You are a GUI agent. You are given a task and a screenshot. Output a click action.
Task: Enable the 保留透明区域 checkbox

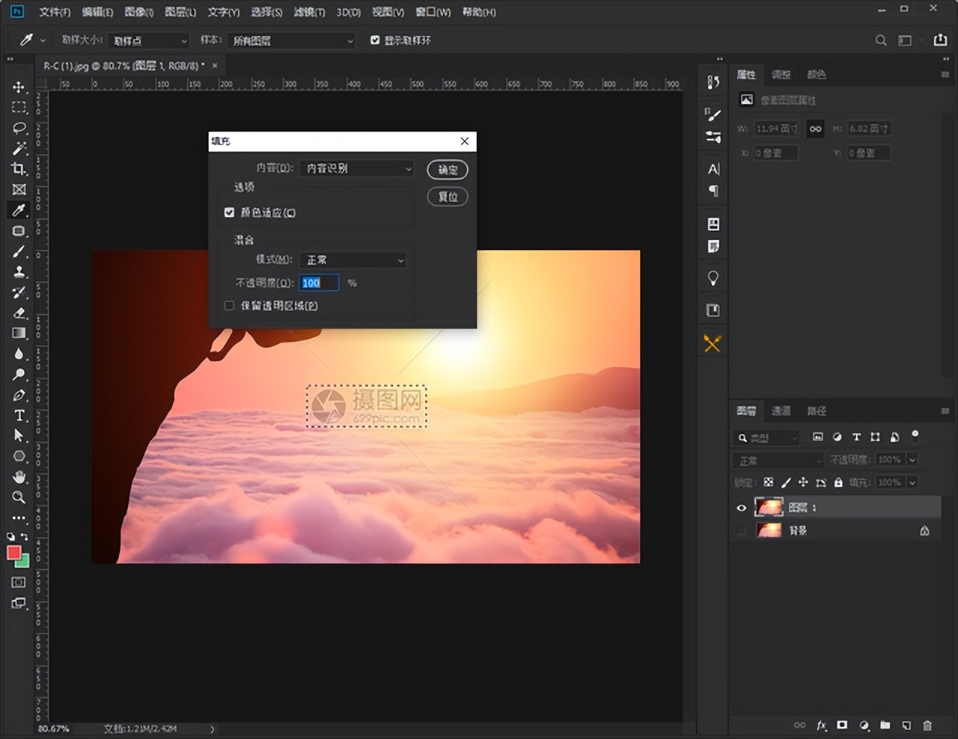click(x=230, y=305)
